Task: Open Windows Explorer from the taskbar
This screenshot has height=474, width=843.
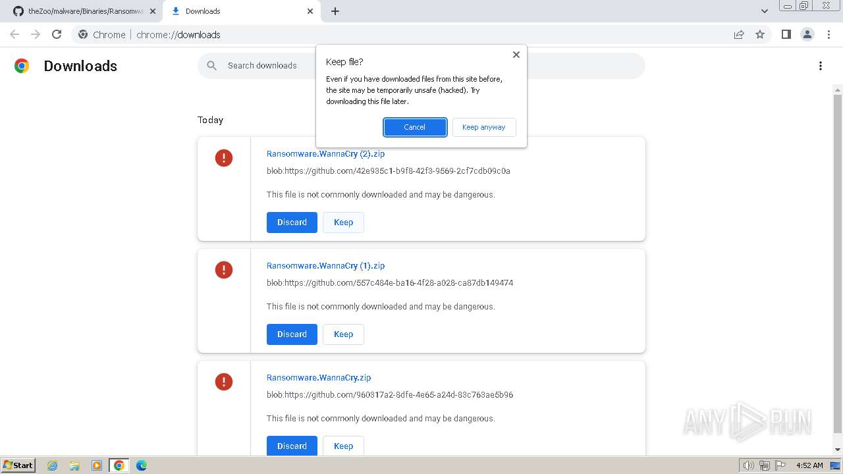Action: point(74,465)
